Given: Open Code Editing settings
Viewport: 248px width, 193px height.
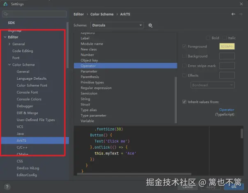Looking at the screenshot, I should point(23,51).
